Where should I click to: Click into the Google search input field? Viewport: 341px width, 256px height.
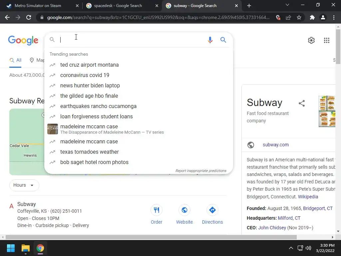(x=132, y=40)
